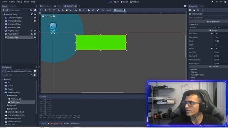Save the resource with Inspector disk icon
The image size is (228, 128).
click(198, 10)
